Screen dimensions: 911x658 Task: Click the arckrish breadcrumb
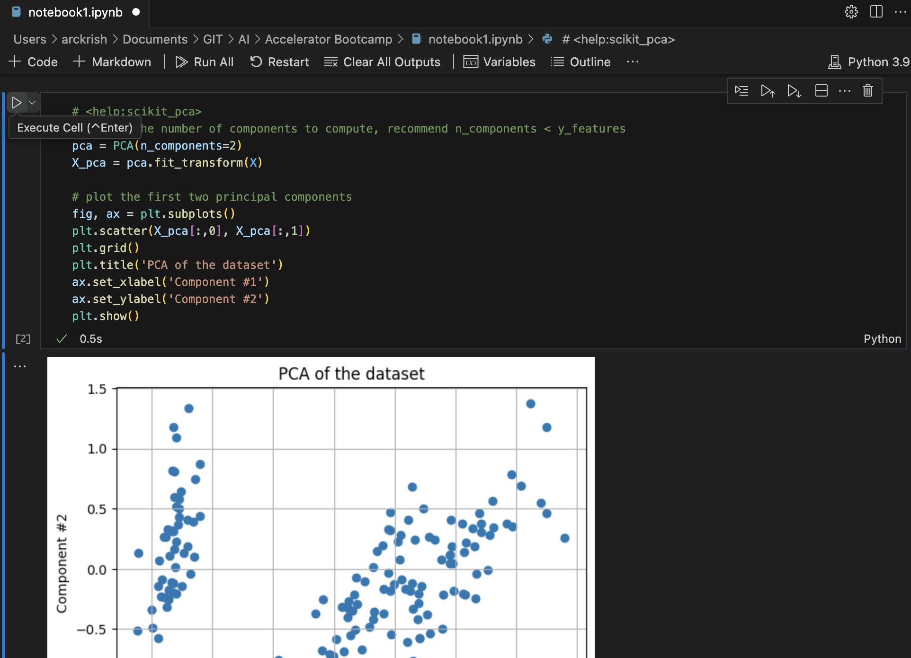click(84, 39)
